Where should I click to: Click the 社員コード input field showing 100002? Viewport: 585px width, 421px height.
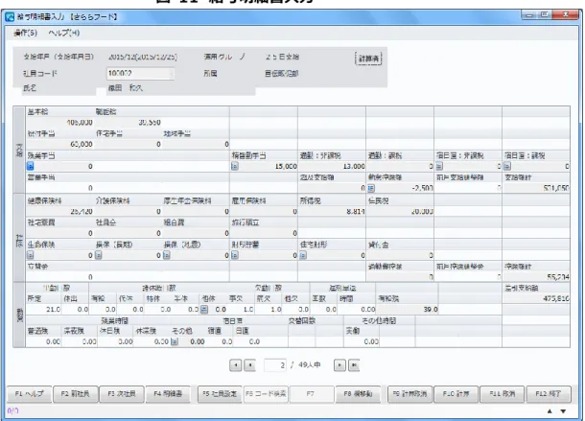tap(140, 74)
